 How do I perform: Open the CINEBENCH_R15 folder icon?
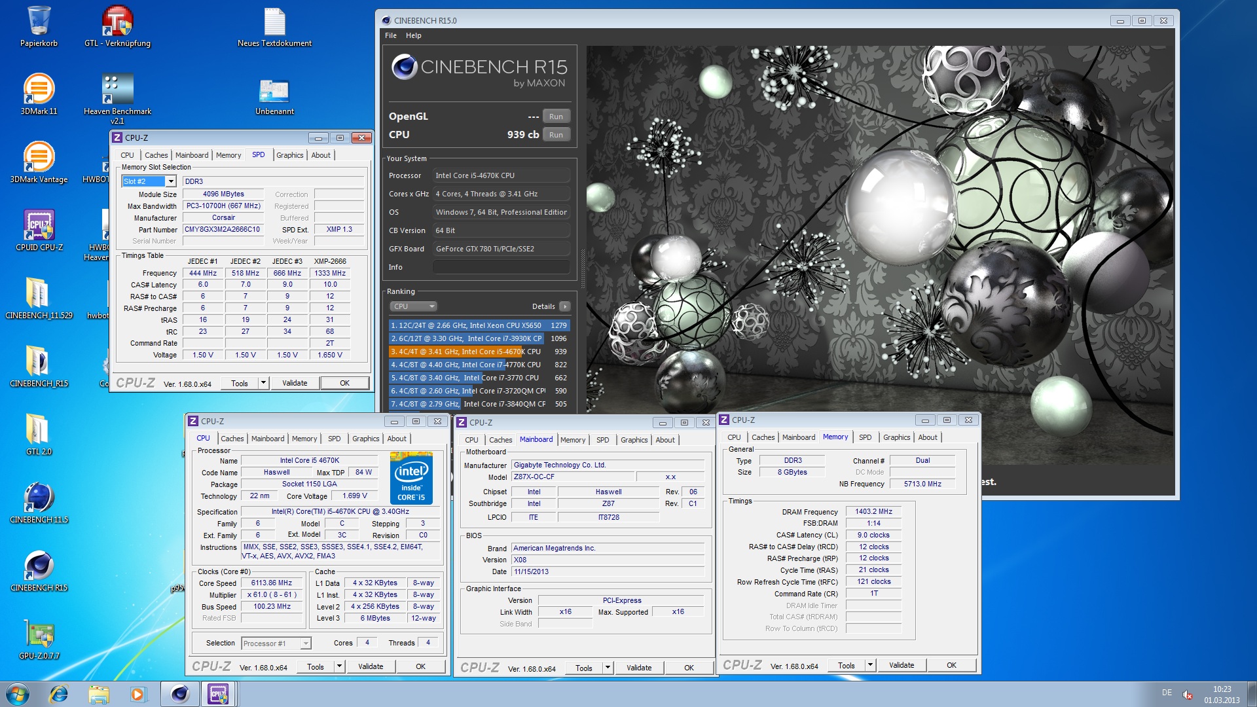(x=39, y=367)
